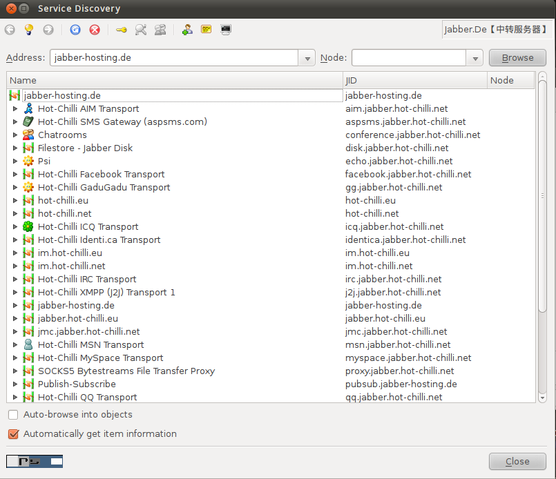Image resolution: width=556 pixels, height=479 pixels.
Task: Click the Address input field
Action: (174, 58)
